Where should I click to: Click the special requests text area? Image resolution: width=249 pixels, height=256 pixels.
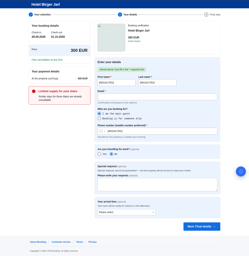157,185
